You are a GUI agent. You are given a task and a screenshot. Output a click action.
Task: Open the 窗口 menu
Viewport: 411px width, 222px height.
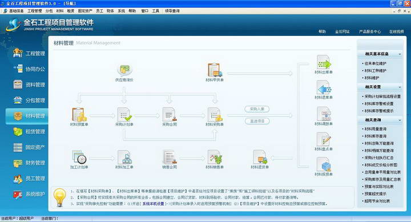(144, 11)
